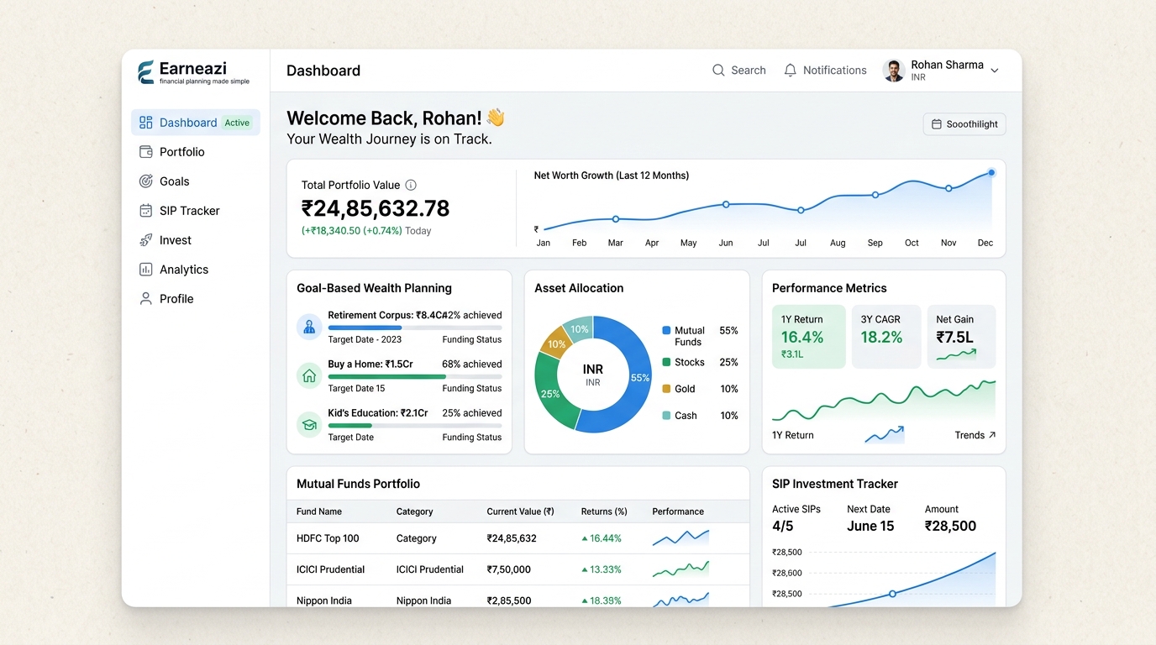Viewport: 1156px width, 645px height.
Task: Click the June data point on Net Worth chart
Action: point(726,204)
